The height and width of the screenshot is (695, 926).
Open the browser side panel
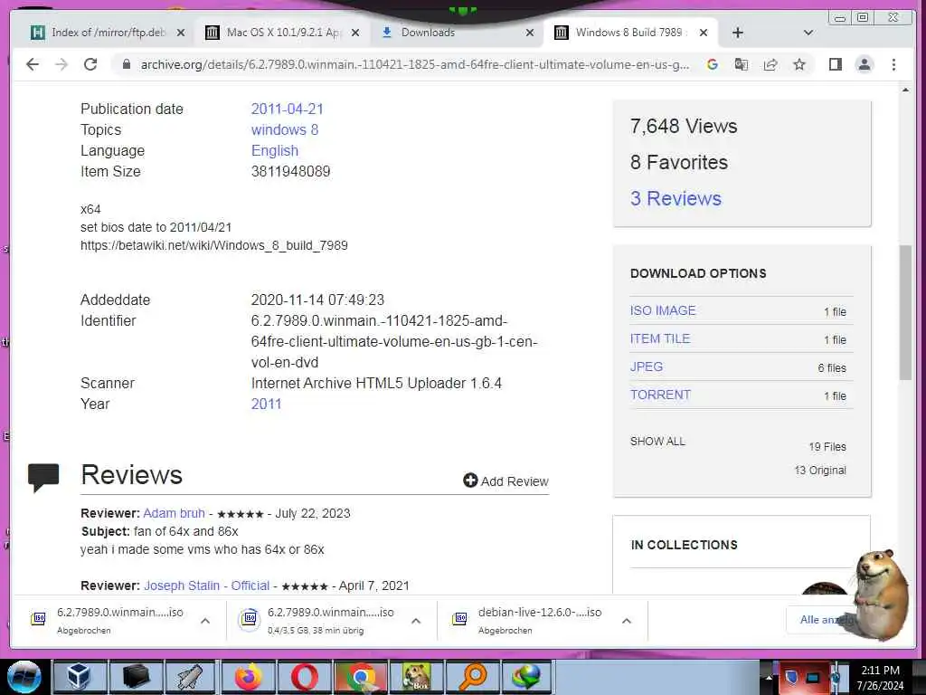pyautogui.click(x=835, y=64)
